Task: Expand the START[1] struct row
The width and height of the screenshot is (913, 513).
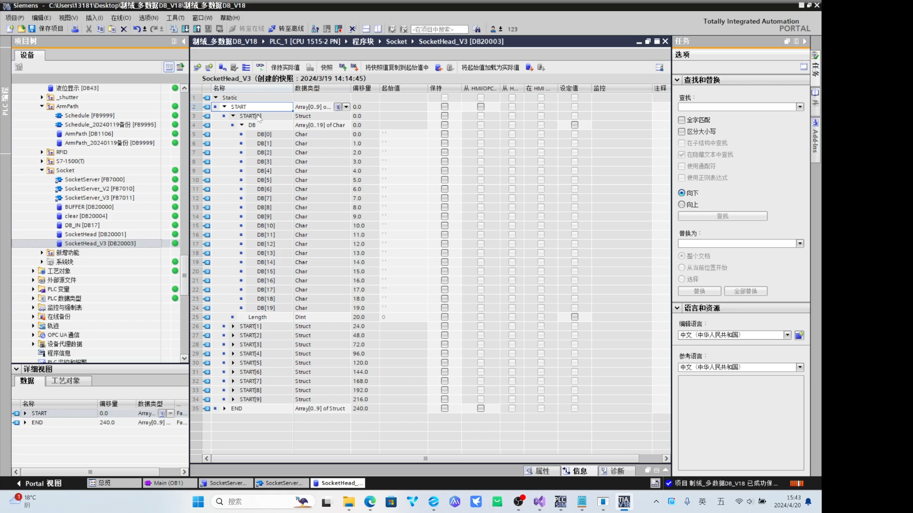Action: click(233, 326)
